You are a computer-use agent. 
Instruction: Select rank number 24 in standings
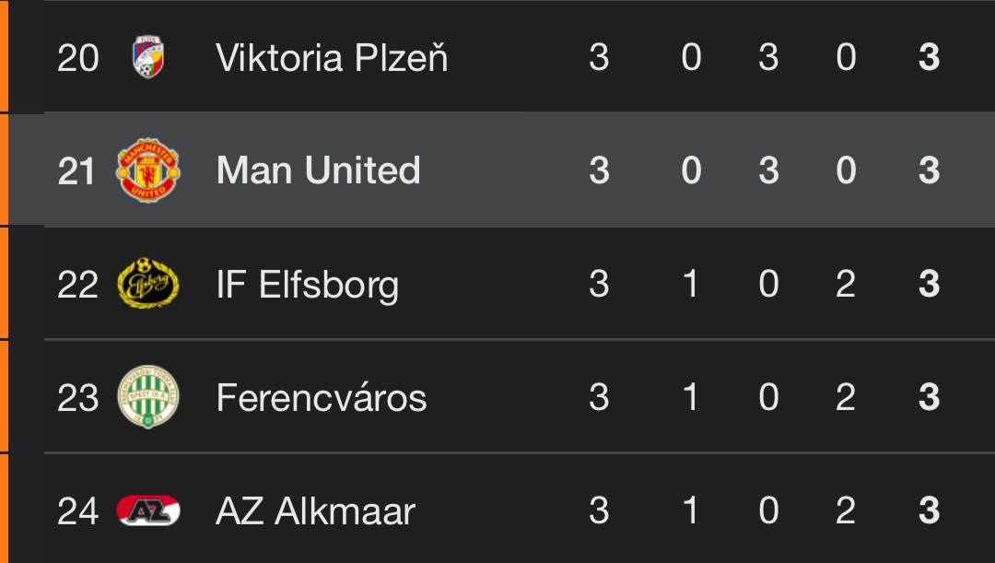coord(78,511)
